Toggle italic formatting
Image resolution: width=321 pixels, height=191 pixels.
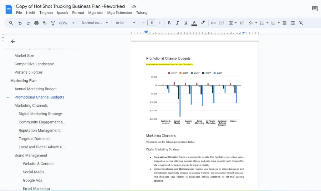[x=177, y=23]
